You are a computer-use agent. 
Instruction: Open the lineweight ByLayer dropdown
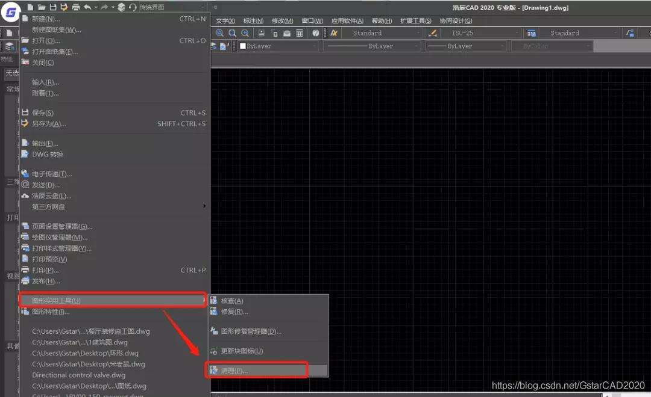coord(465,46)
